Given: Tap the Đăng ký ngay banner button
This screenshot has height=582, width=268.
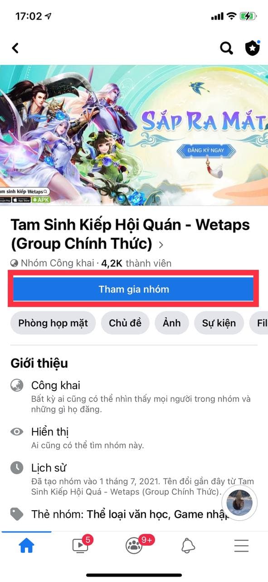Looking at the screenshot, I should coord(206,150).
